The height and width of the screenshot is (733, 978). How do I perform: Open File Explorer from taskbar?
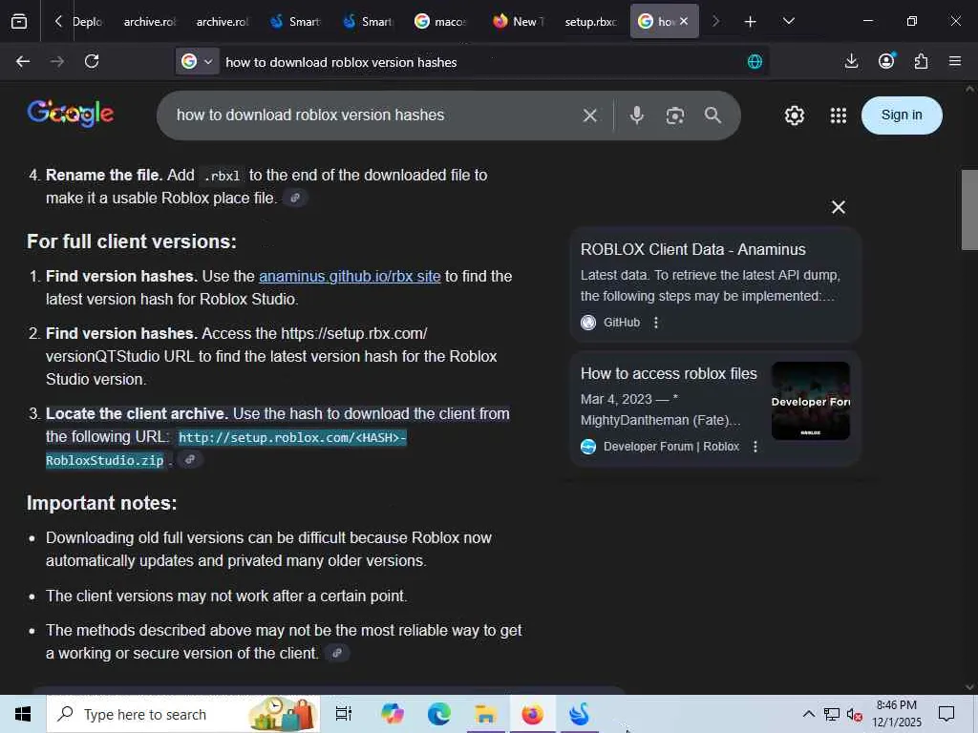point(485,714)
